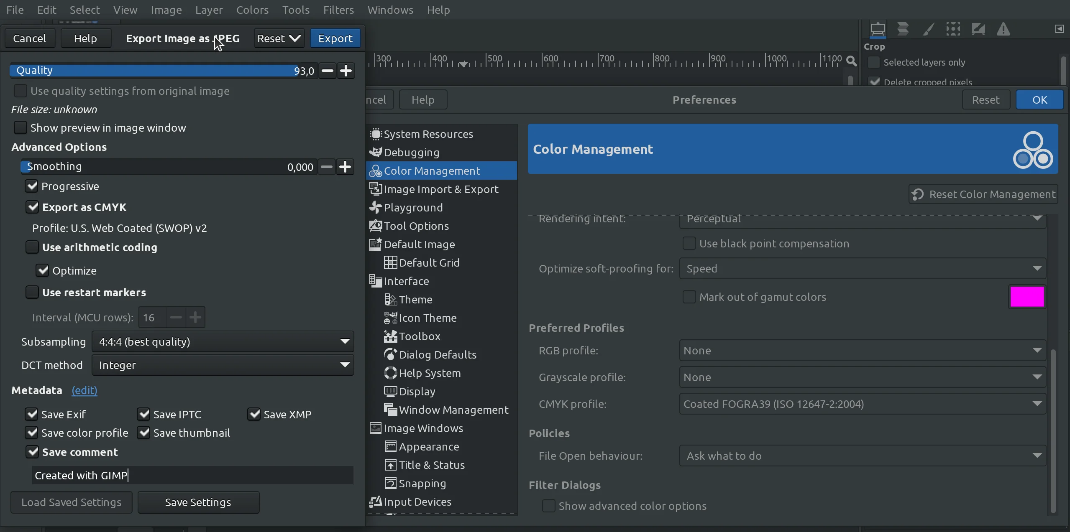Click the ruler zoom magnifier icon
Viewport: 1070px width, 532px height.
tap(851, 61)
